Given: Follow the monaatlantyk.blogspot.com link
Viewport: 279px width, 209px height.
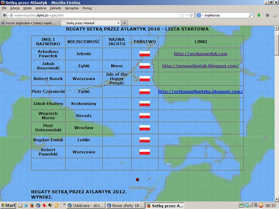Looking at the screenshot, I should [201, 65].
